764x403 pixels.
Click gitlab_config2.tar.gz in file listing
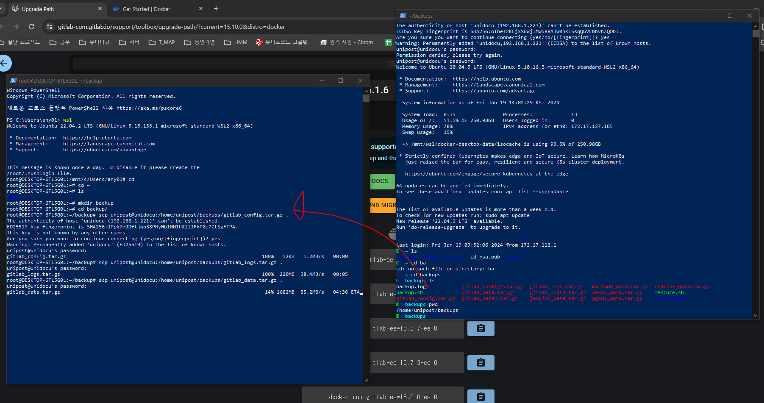492,286
